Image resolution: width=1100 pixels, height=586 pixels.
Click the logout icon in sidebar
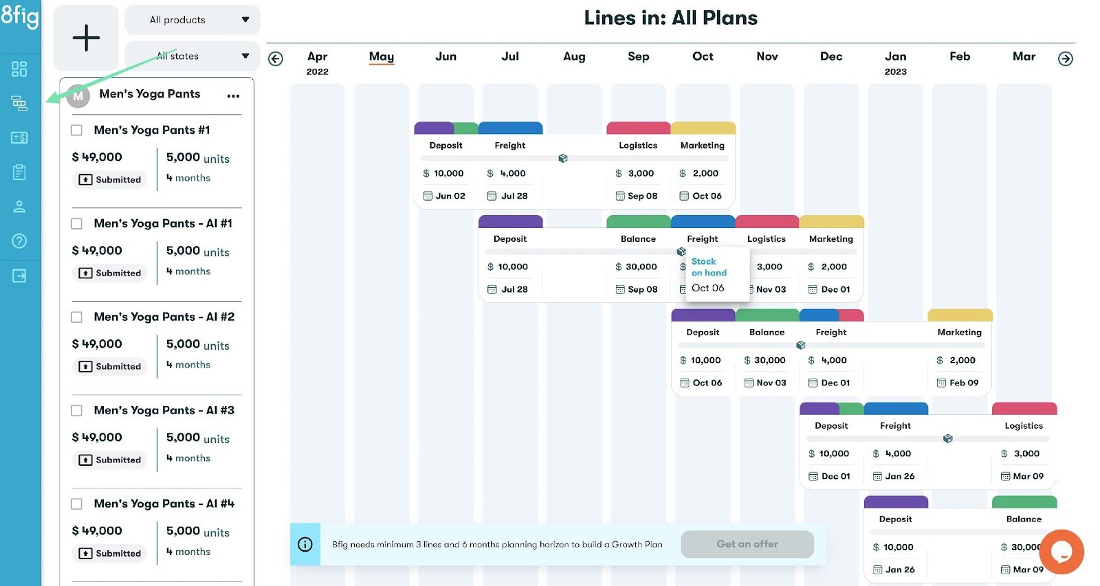19,276
